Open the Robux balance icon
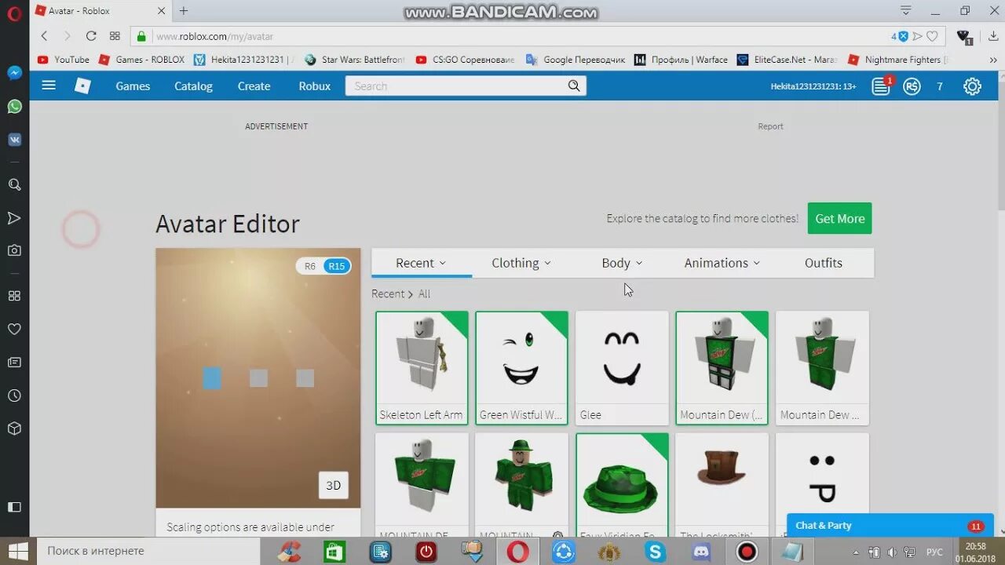Viewport: 1005px width, 565px height. (x=912, y=86)
